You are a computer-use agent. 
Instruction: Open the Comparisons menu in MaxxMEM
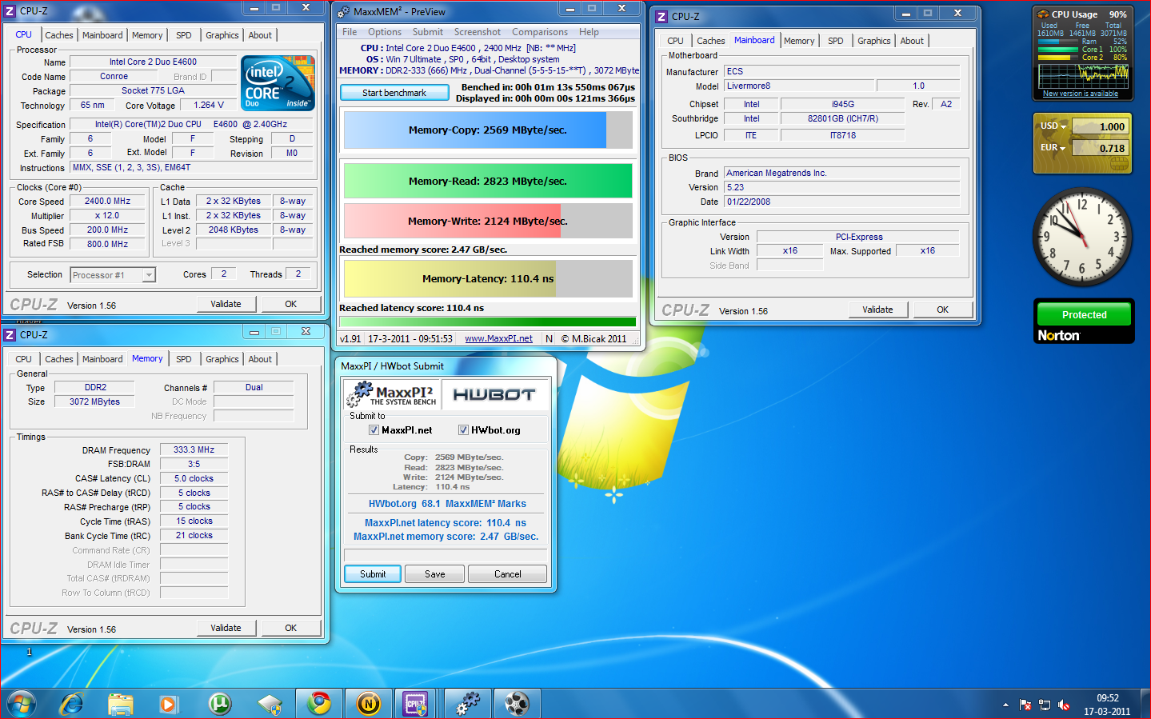click(540, 32)
